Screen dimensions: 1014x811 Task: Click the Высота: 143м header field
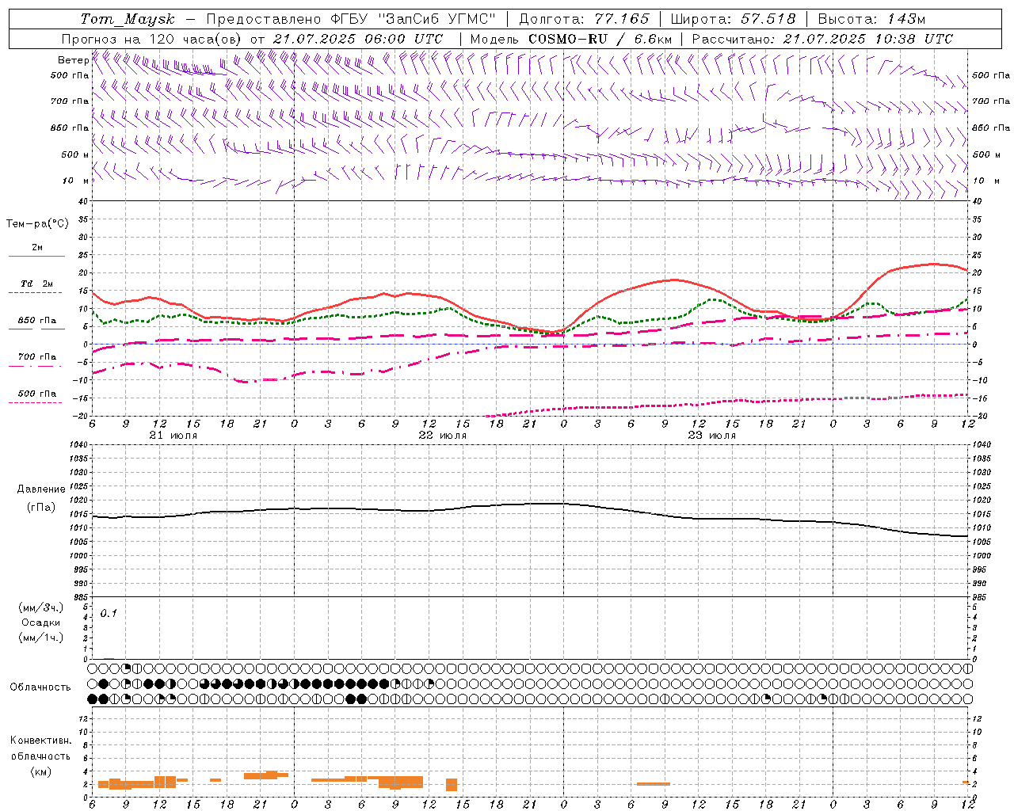pos(871,19)
